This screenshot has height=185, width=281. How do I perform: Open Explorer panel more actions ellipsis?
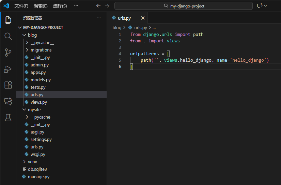(x=99, y=18)
